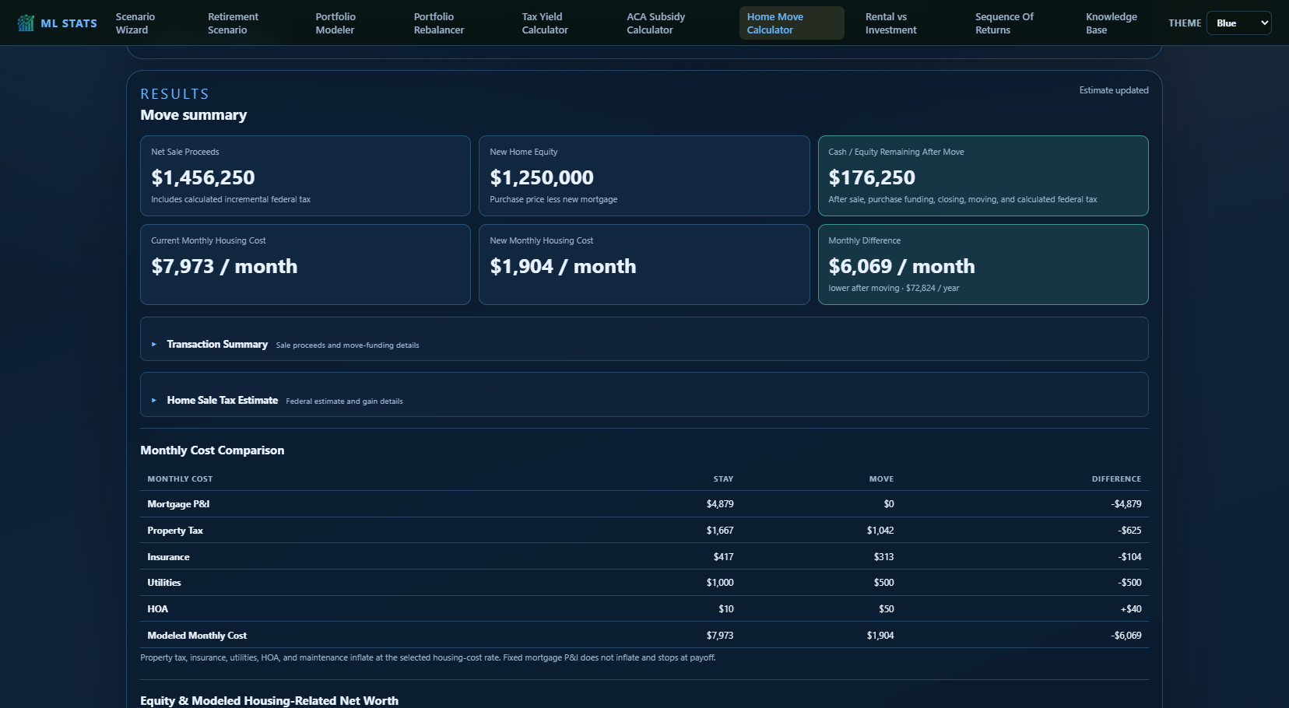Go to Retirement Scenario
The width and height of the screenshot is (1289, 708).
[233, 23]
